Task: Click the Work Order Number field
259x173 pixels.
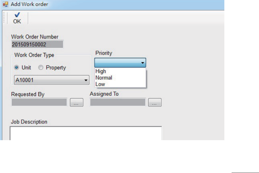Action: [x=37, y=44]
